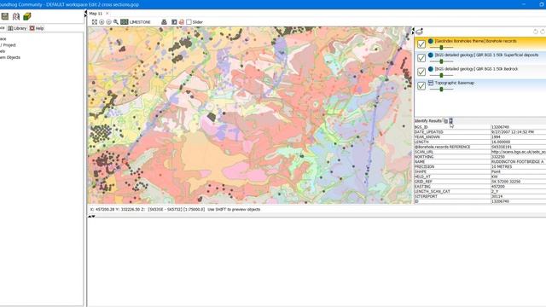Click the stamp-like icon on map toolbar

164,22
